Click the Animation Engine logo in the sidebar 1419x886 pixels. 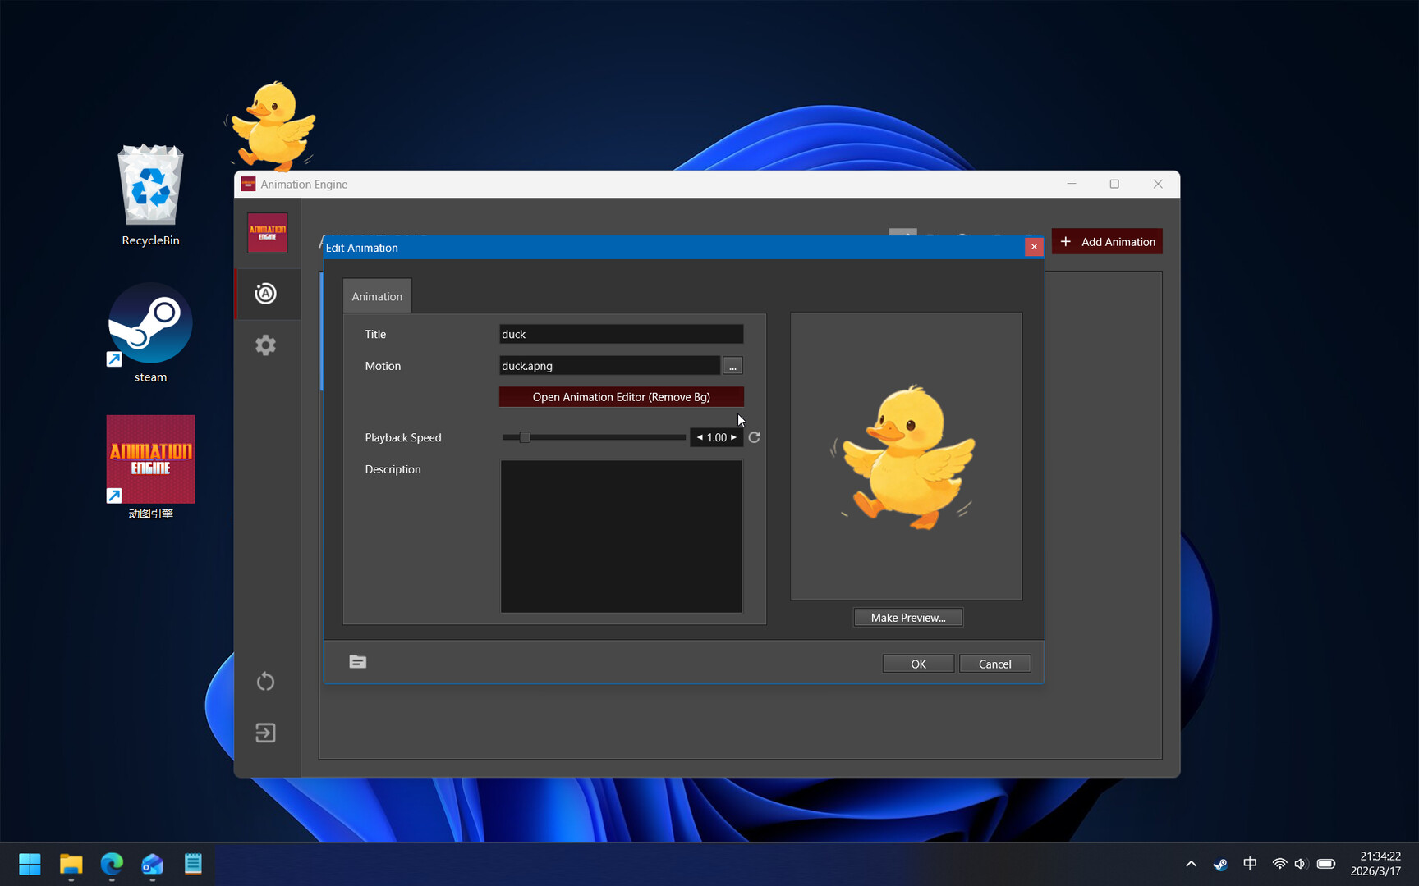[266, 232]
